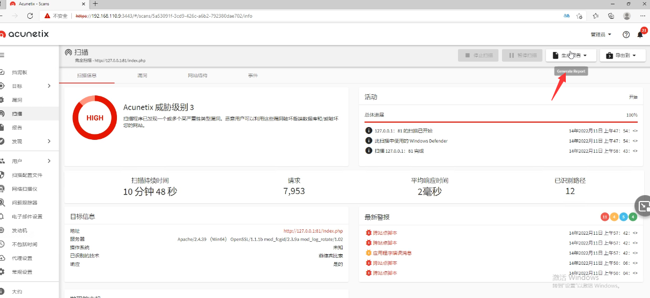Open 网络扫描仪 network scanner in sidebar
This screenshot has width=650, height=298.
pos(24,189)
